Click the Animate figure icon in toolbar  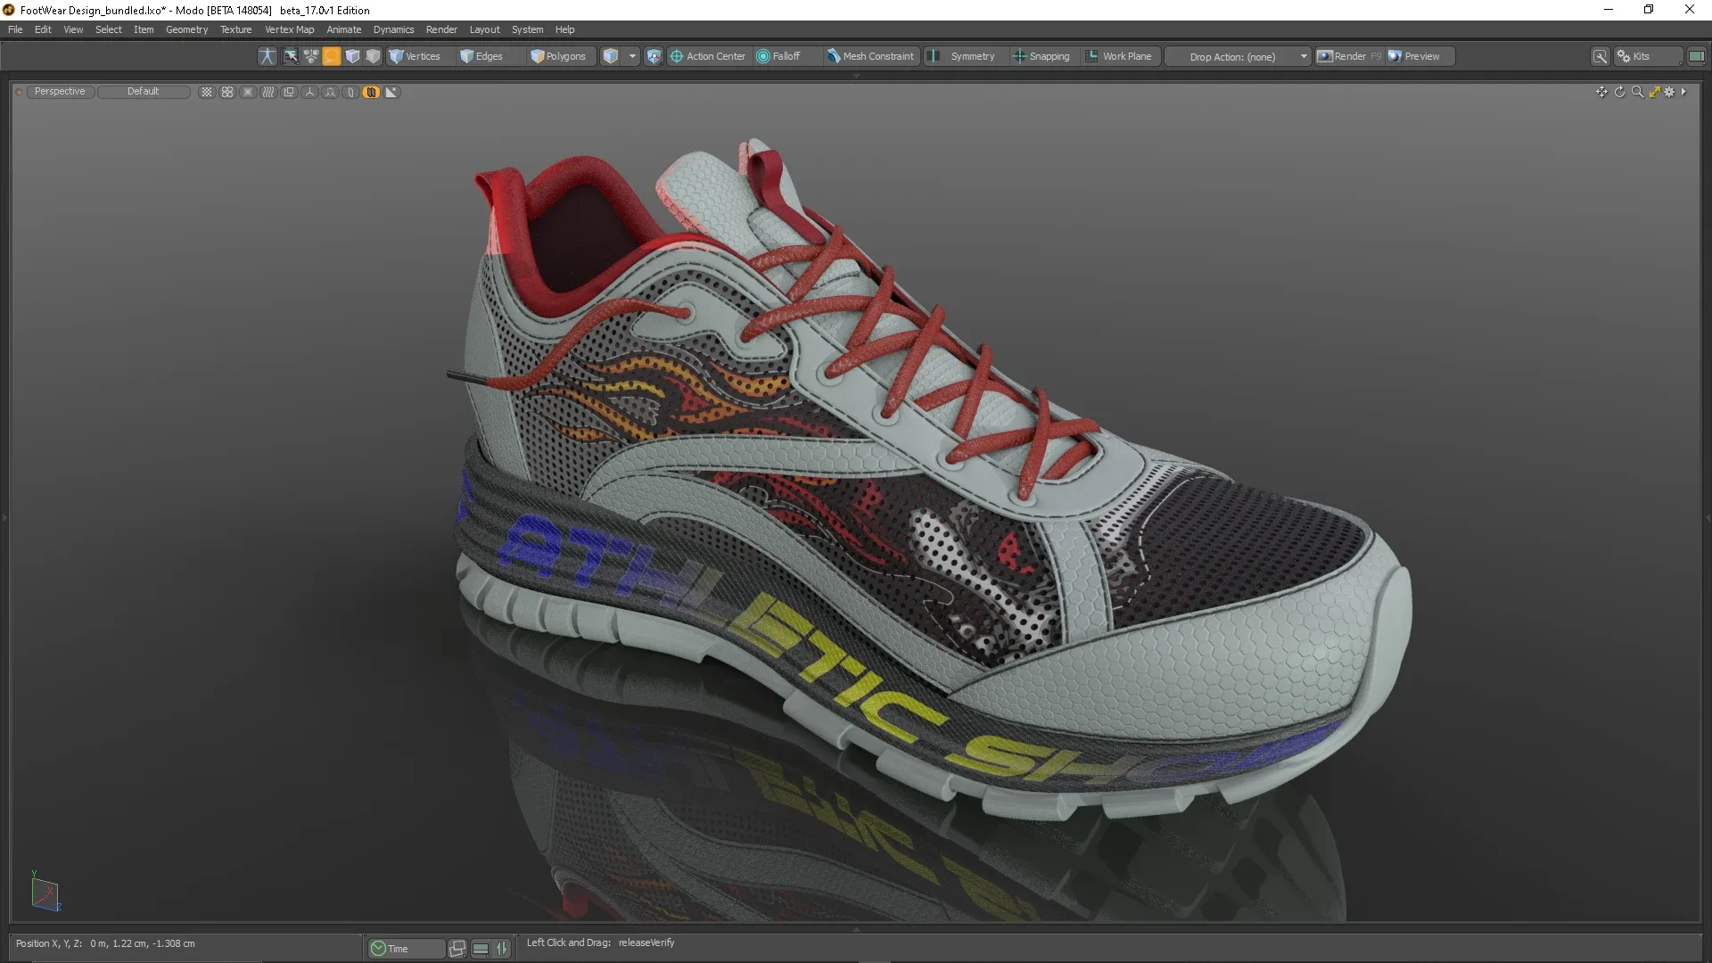(x=267, y=56)
